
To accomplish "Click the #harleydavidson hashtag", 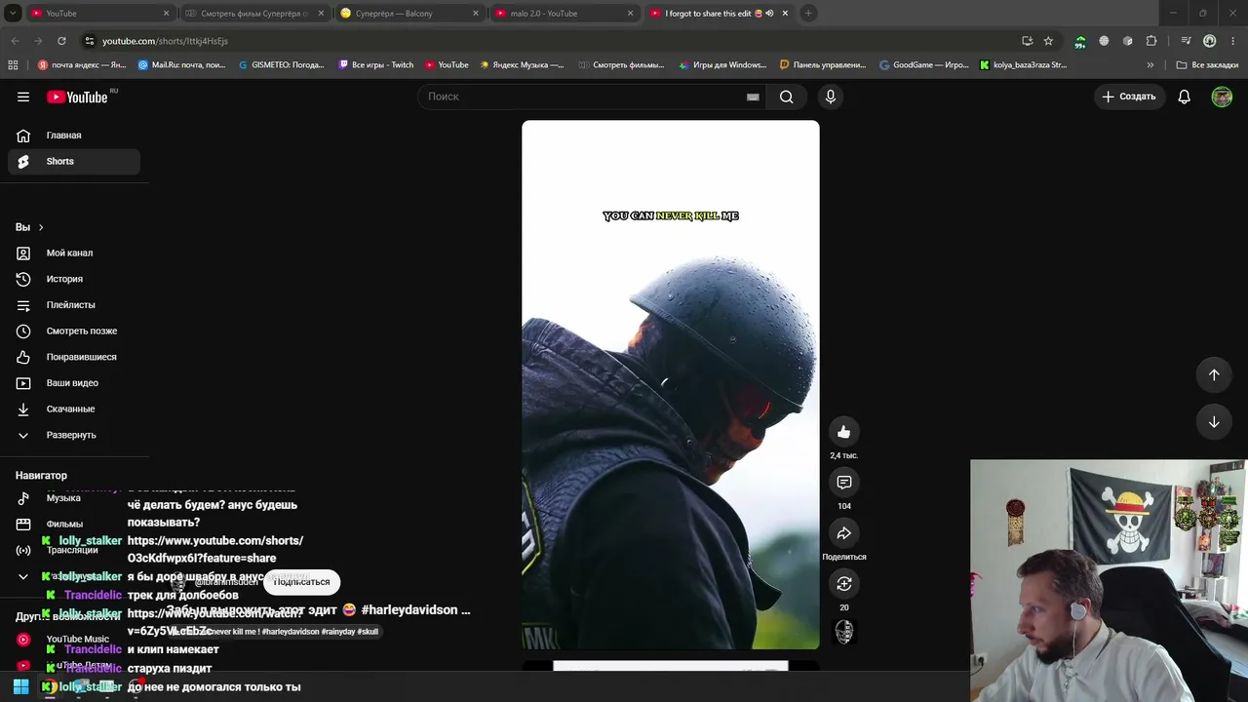I will (409, 610).
